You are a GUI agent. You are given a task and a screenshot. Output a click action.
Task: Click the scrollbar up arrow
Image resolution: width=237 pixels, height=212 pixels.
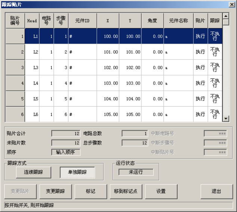tap(226, 16)
